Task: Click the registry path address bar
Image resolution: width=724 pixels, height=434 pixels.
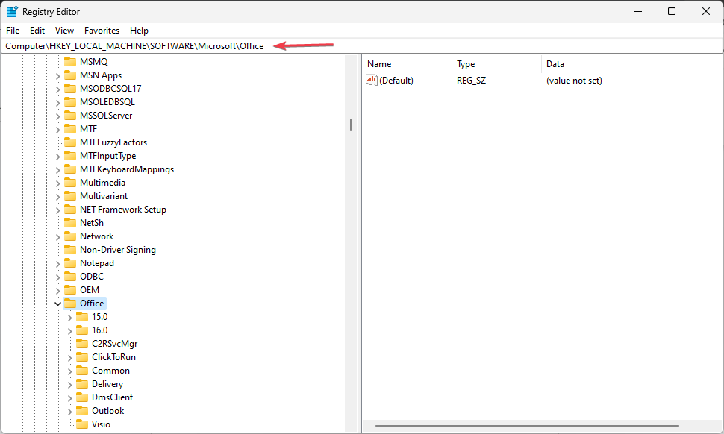Action: click(x=361, y=46)
